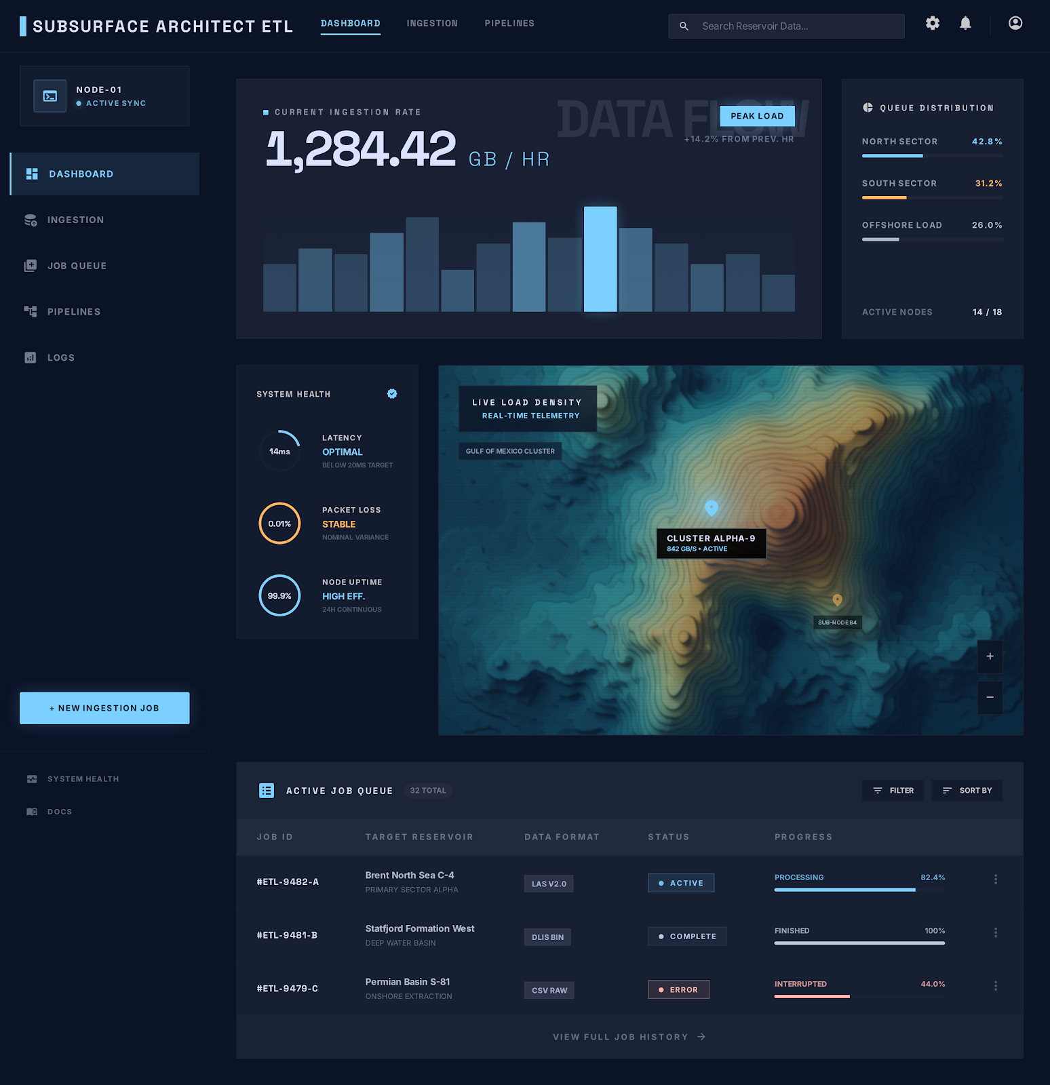1050x1085 pixels.
Task: Switch to the Ingestion top tab
Action: [x=432, y=24]
